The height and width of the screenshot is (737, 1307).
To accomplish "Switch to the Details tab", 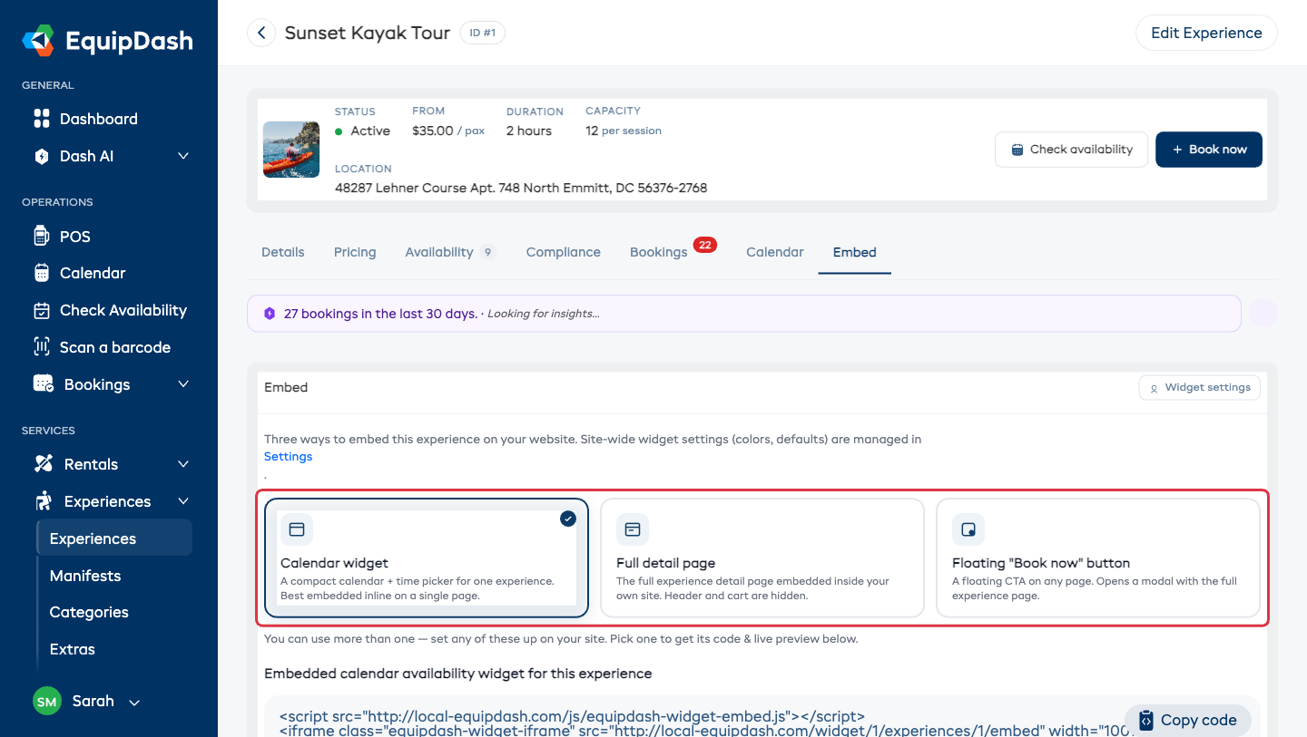I will 283,252.
